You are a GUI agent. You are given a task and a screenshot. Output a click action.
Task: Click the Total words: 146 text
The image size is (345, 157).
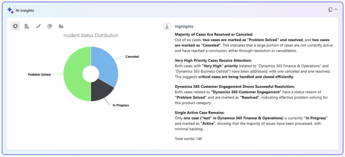188,139
